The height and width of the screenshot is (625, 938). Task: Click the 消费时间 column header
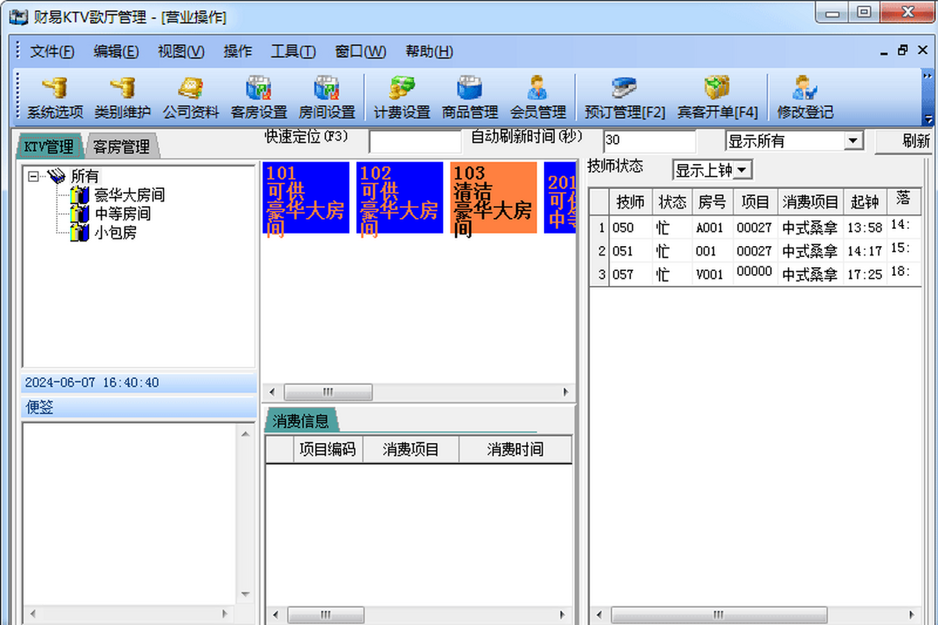click(x=515, y=449)
